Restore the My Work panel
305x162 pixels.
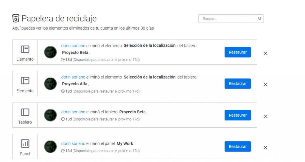(x=238, y=146)
